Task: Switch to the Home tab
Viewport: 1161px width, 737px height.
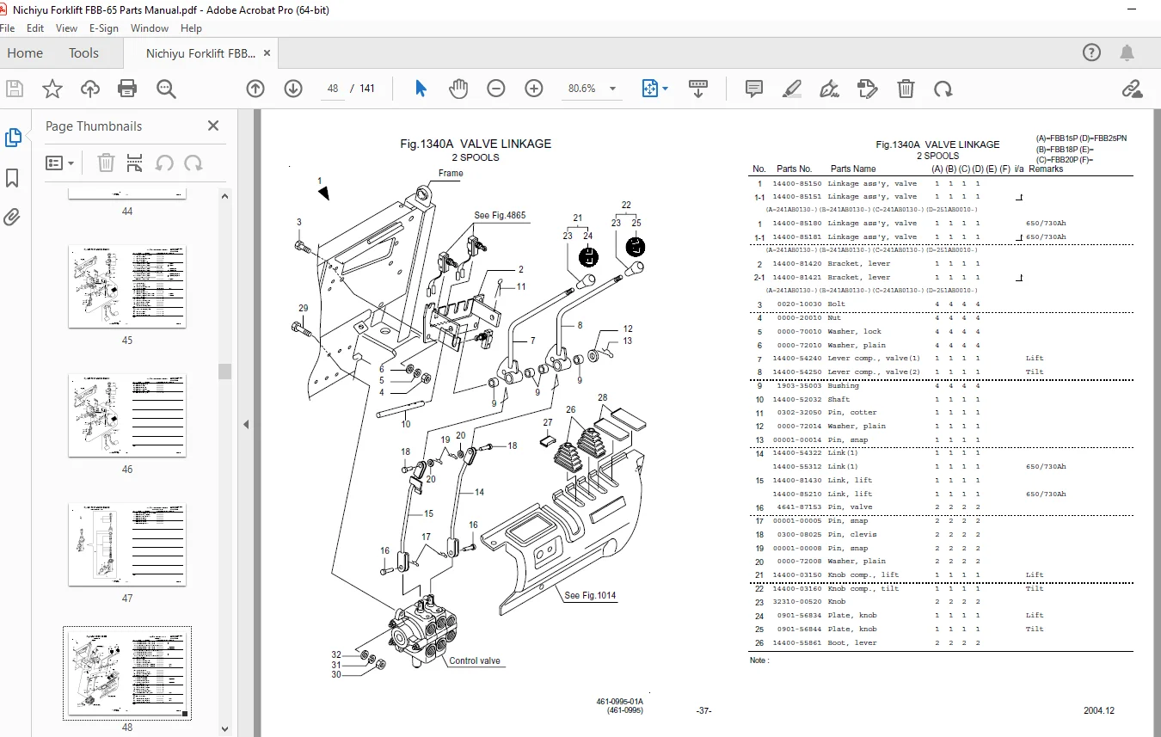Action: pos(25,53)
